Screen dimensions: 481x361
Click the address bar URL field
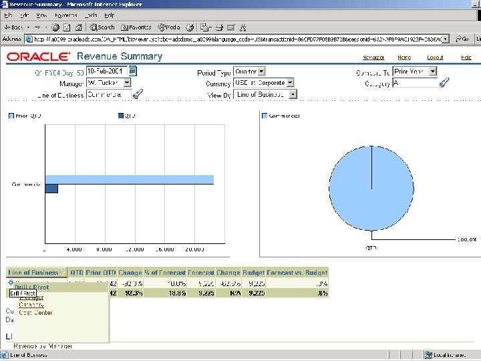238,39
